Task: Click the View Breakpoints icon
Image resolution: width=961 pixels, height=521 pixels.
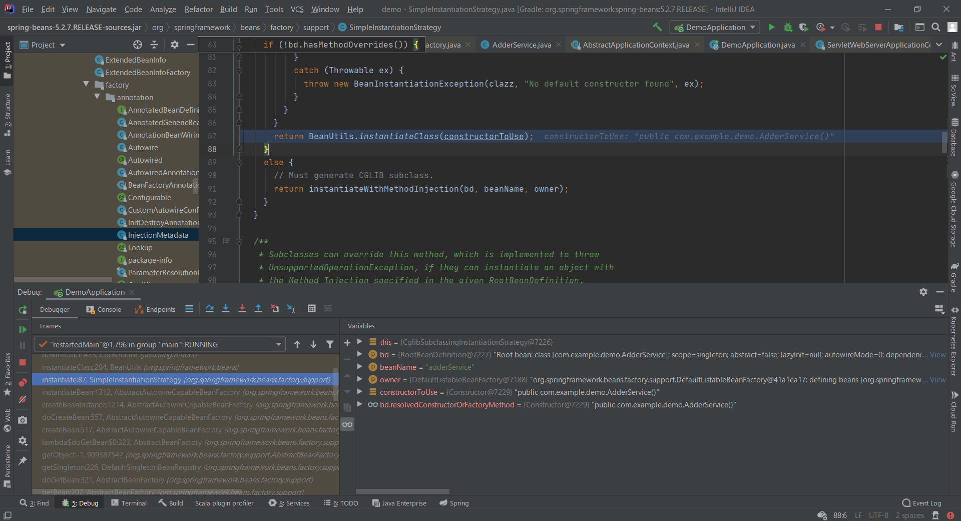Action: [23, 383]
